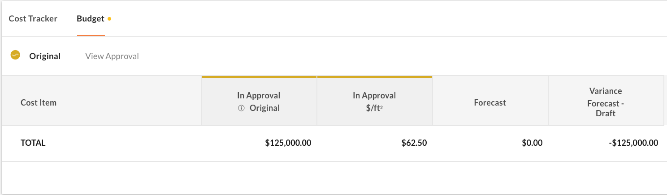667x195 pixels.
Task: Click the Forecast column header
Action: (490, 102)
